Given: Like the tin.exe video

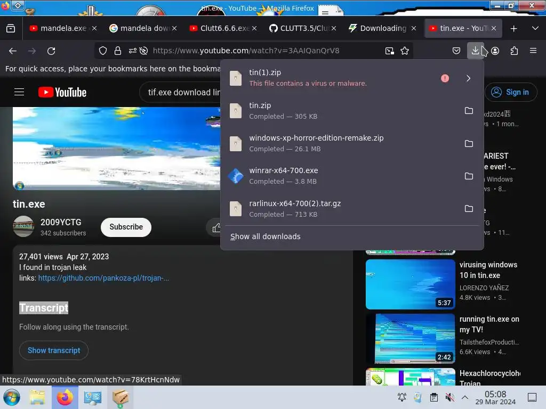Looking at the screenshot, I should click(216, 227).
